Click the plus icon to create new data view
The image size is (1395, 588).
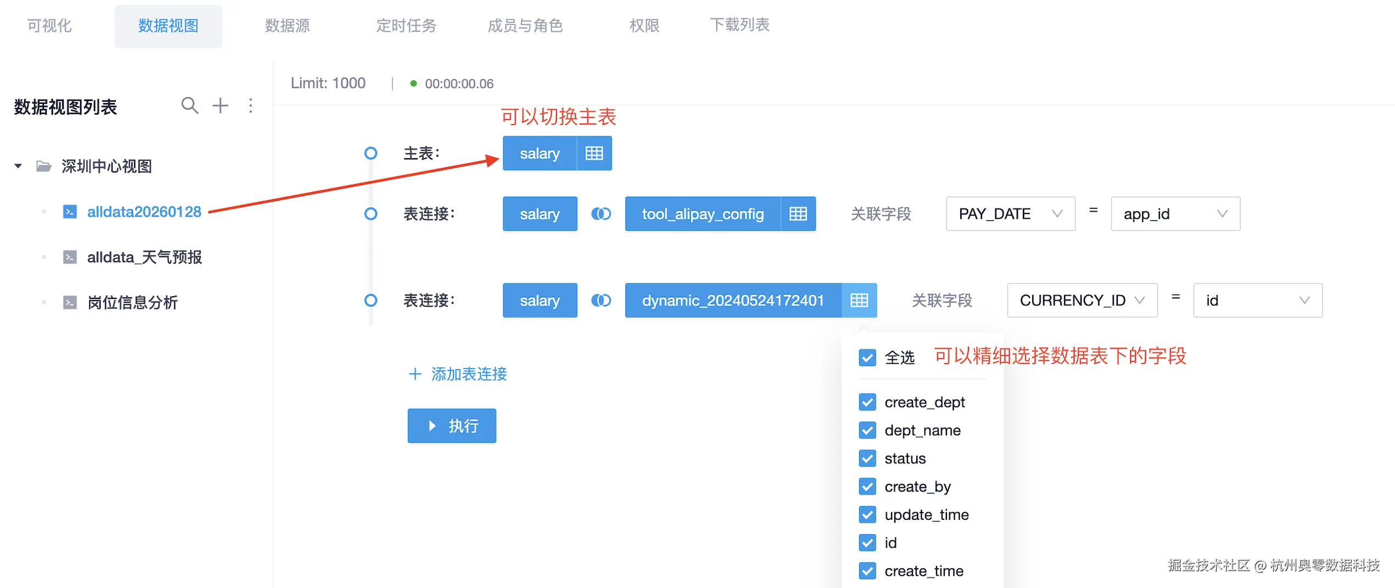pos(220,106)
